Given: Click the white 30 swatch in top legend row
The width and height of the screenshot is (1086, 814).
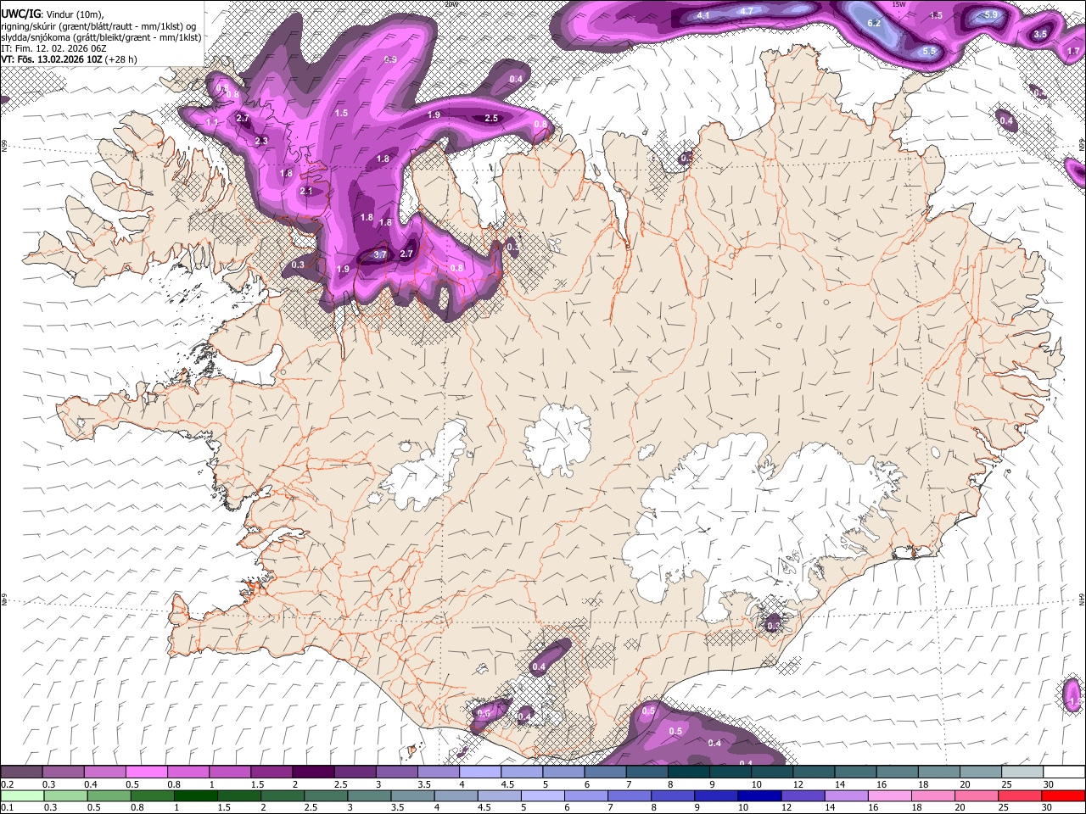Looking at the screenshot, I should tap(1064, 772).
